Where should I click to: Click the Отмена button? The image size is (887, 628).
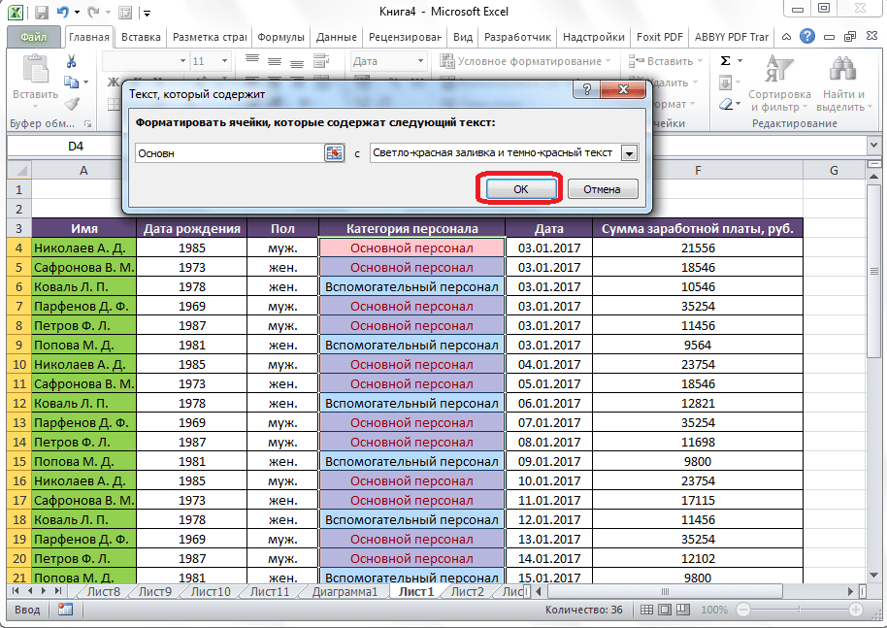[x=602, y=189]
